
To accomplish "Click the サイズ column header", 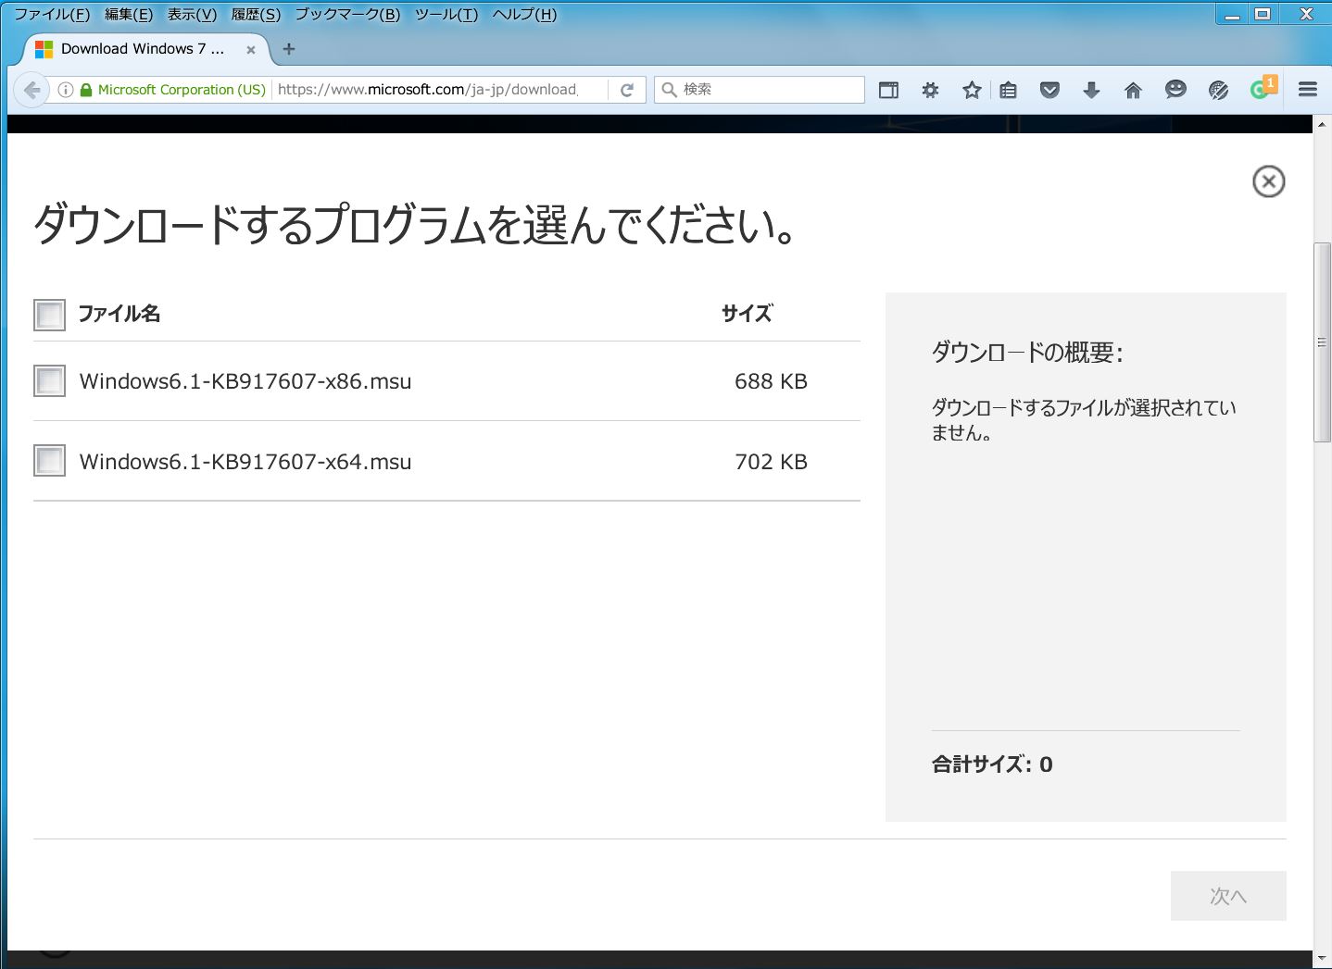I will pyautogui.click(x=747, y=314).
